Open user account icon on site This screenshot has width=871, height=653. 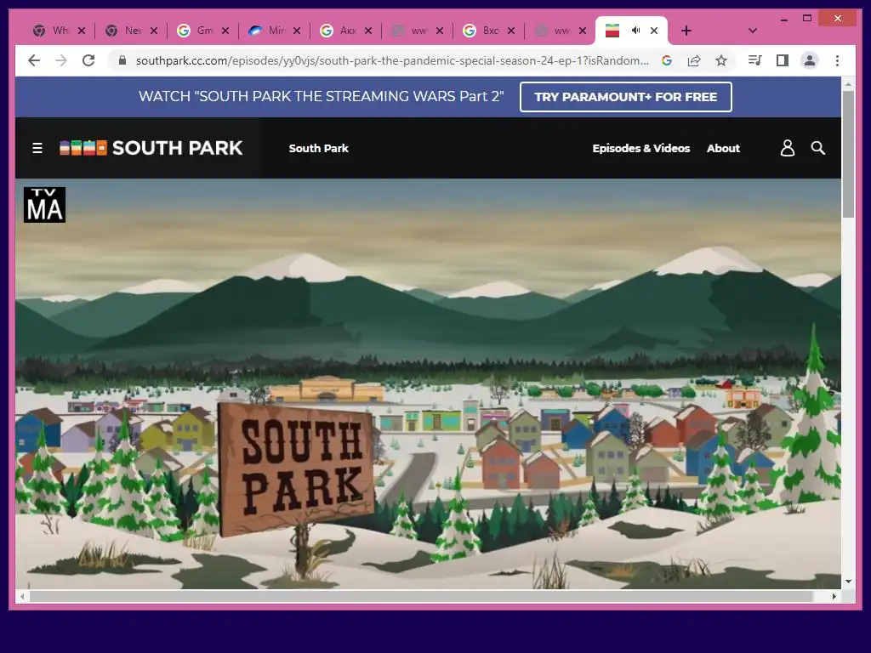point(788,148)
